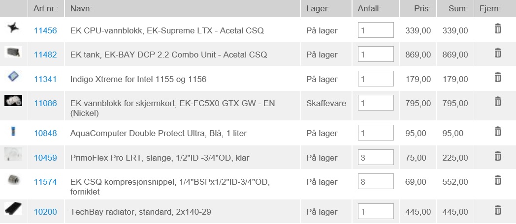516x224 pixels.
Task: Click trash icon for TechBay radiator
Action: 498,210
